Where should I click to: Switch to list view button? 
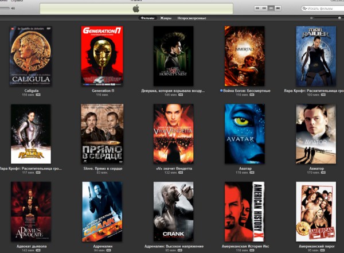coord(257,8)
